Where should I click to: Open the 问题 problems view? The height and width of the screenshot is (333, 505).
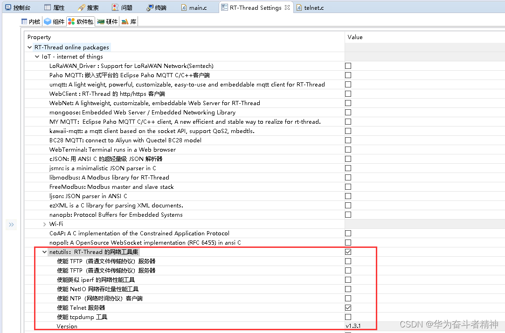[123, 7]
